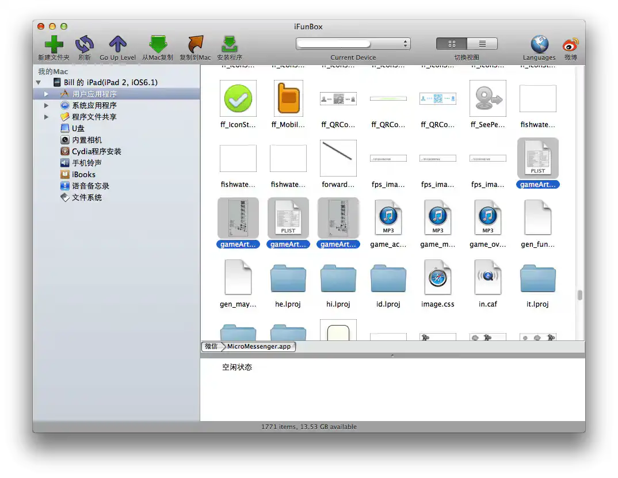The height and width of the screenshot is (478, 618).
Task: Expand the 系统应用程序 tree node
Action: pos(47,105)
